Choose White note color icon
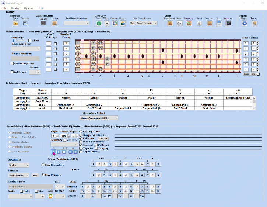This screenshot has height=207, width=267. click(x=107, y=23)
